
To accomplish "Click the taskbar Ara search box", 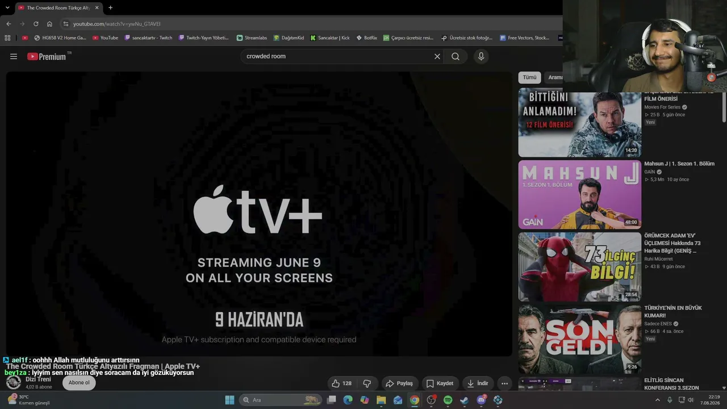I will [x=280, y=400].
